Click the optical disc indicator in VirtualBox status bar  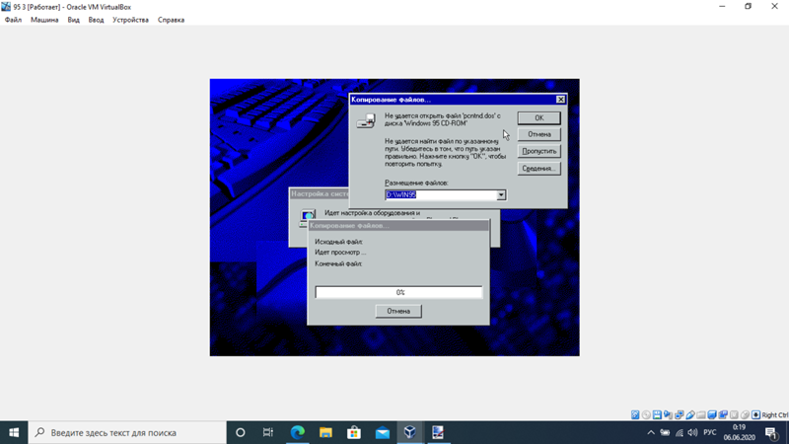coord(646,414)
